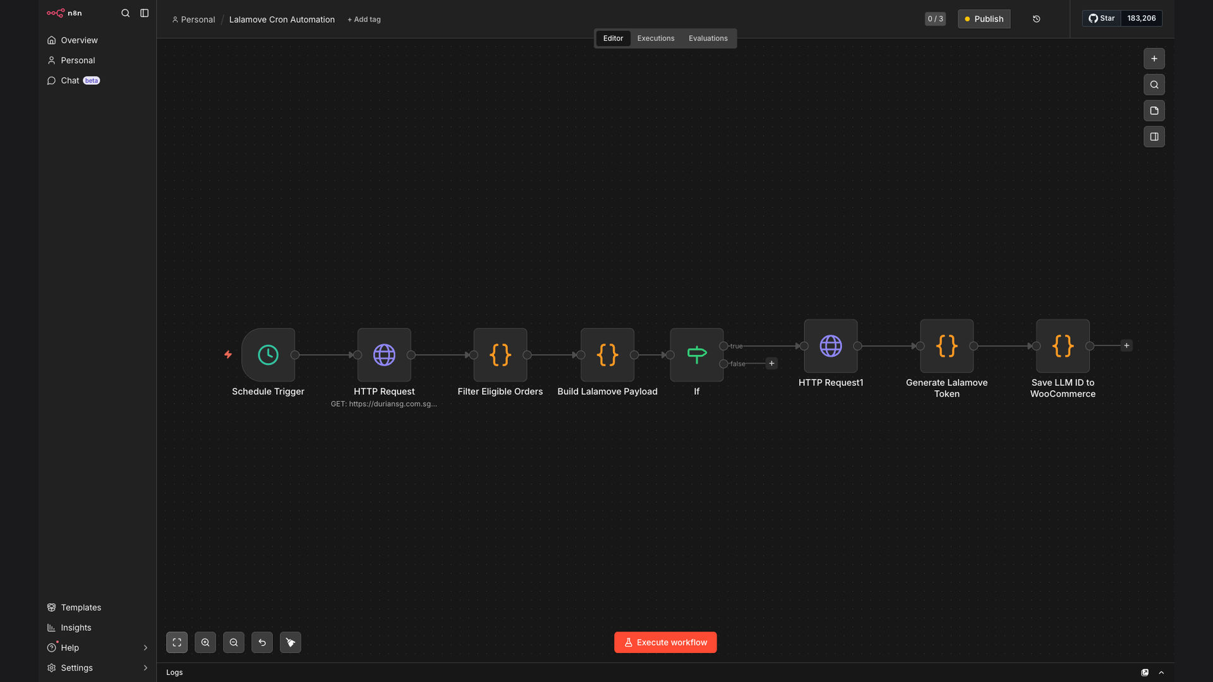Publish the workflow
This screenshot has height=682, width=1213.
click(x=984, y=19)
